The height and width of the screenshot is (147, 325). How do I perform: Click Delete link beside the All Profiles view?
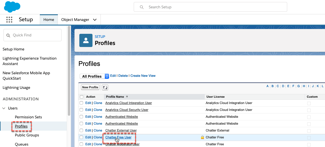(x=123, y=76)
